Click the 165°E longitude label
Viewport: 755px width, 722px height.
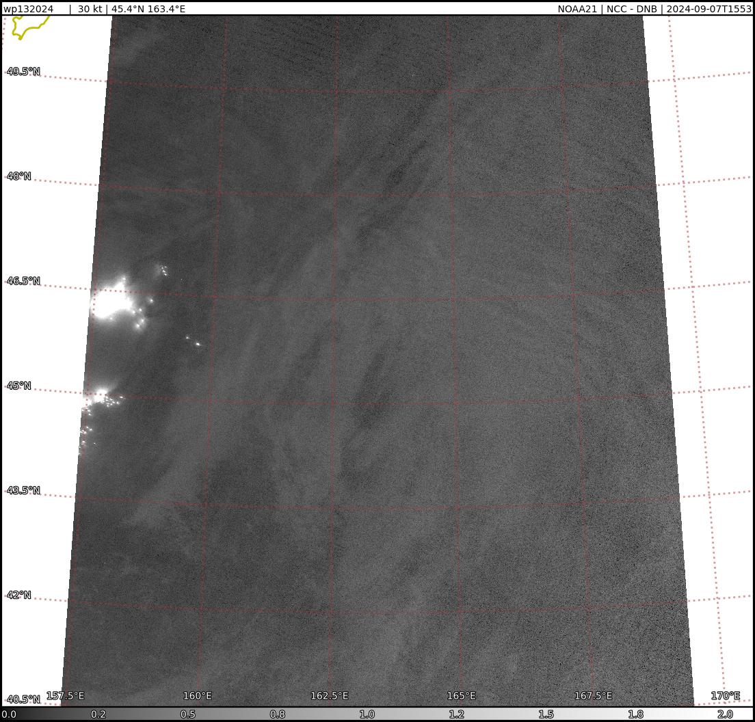(462, 695)
